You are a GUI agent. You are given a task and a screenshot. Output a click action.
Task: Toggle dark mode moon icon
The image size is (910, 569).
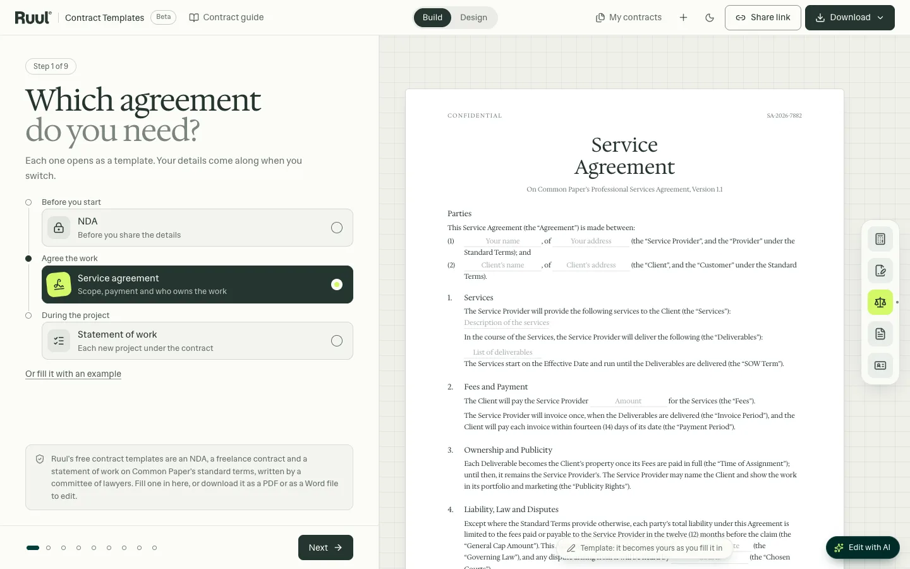(710, 18)
